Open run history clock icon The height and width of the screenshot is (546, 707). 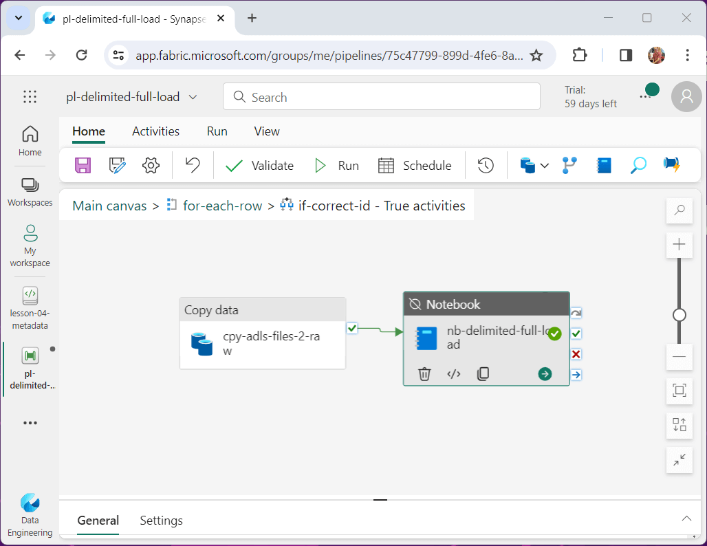486,166
